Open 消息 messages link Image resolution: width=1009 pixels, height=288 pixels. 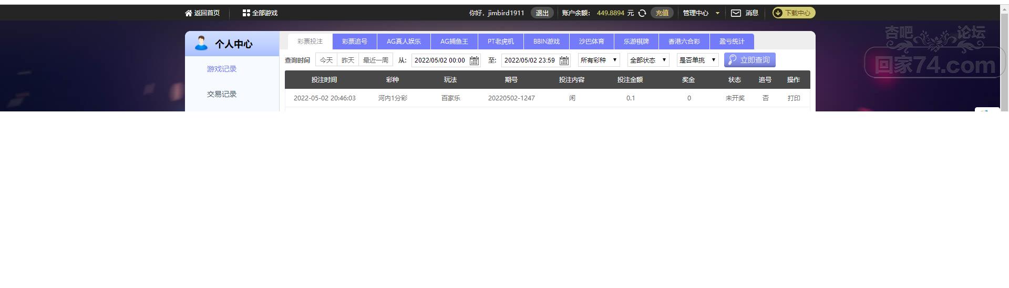[751, 13]
